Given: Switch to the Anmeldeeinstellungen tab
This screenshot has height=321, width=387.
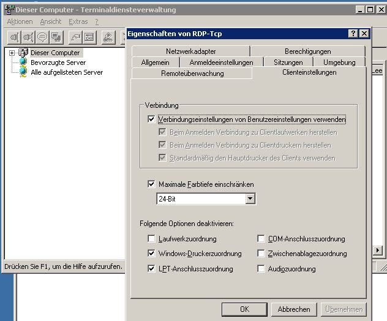Looking at the screenshot, I should pyautogui.click(x=222, y=62).
